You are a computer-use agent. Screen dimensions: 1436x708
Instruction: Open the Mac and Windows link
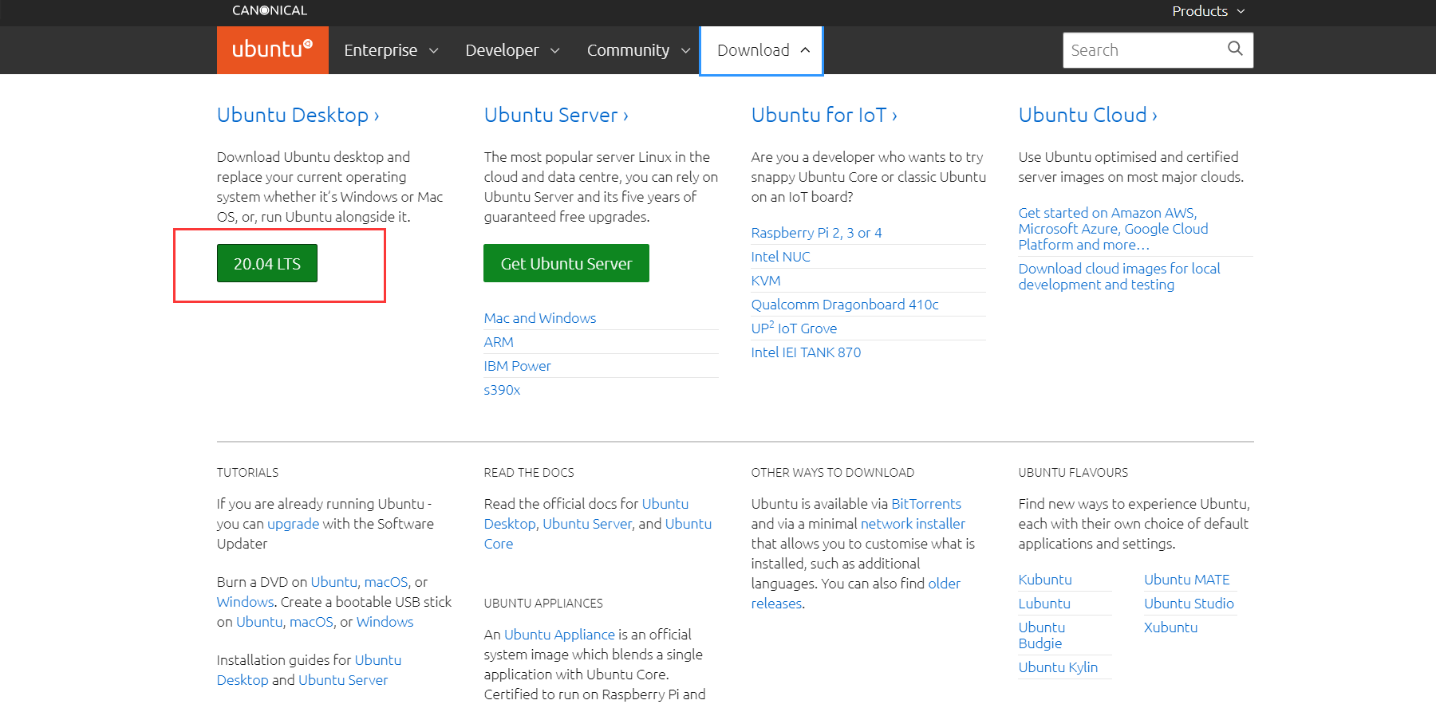coord(540,318)
